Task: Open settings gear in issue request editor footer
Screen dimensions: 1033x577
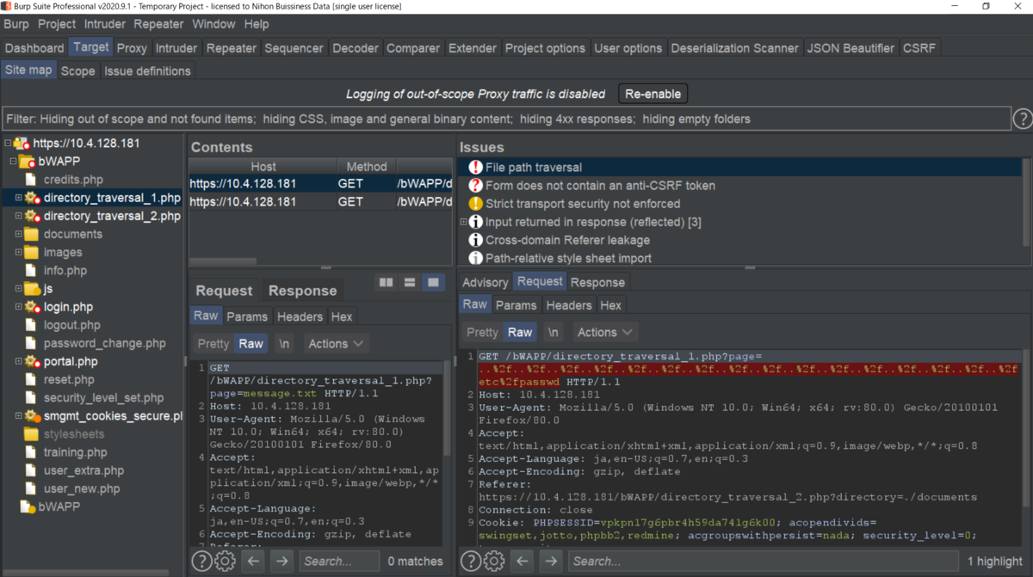Action: (493, 562)
